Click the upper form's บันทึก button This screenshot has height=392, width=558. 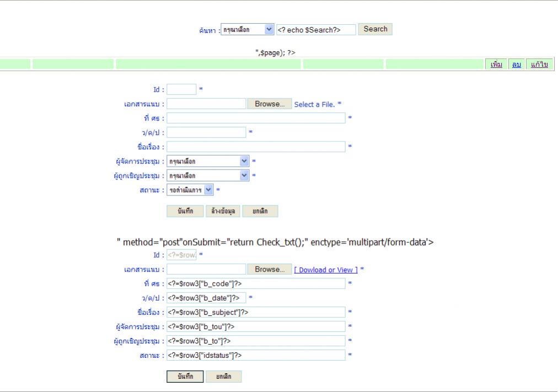pos(185,211)
